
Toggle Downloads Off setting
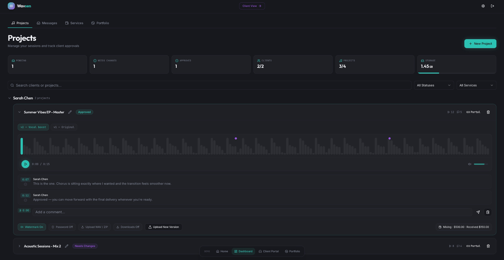[x=128, y=227]
